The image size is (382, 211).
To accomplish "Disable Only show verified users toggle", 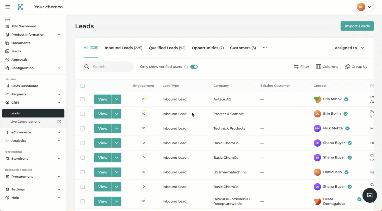I will pos(194,67).
